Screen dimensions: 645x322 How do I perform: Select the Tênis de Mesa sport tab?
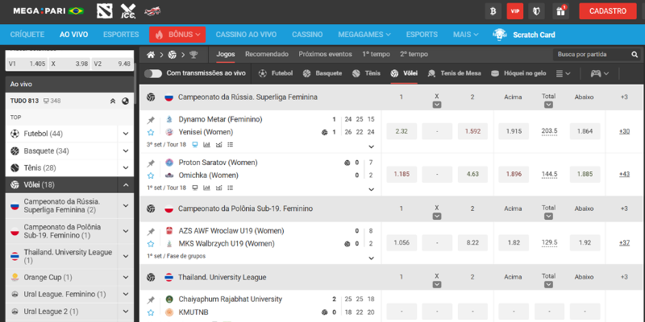point(455,73)
